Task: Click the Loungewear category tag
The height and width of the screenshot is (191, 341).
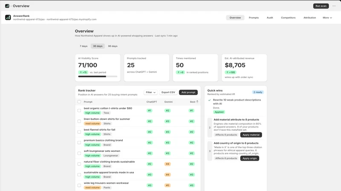Action: coord(111,155)
